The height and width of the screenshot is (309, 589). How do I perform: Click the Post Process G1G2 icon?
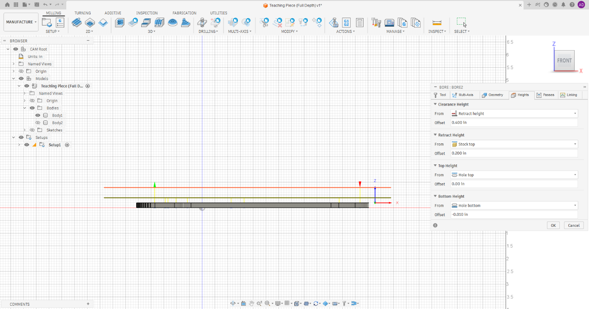point(347,22)
